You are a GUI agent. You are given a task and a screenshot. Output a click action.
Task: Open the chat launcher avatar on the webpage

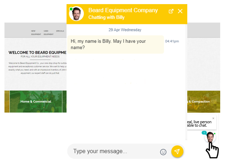point(210,137)
